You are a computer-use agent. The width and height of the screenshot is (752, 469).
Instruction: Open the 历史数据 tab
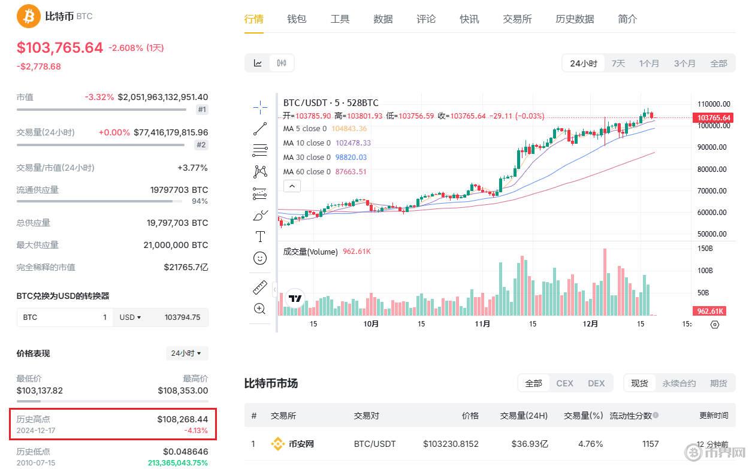pos(573,19)
